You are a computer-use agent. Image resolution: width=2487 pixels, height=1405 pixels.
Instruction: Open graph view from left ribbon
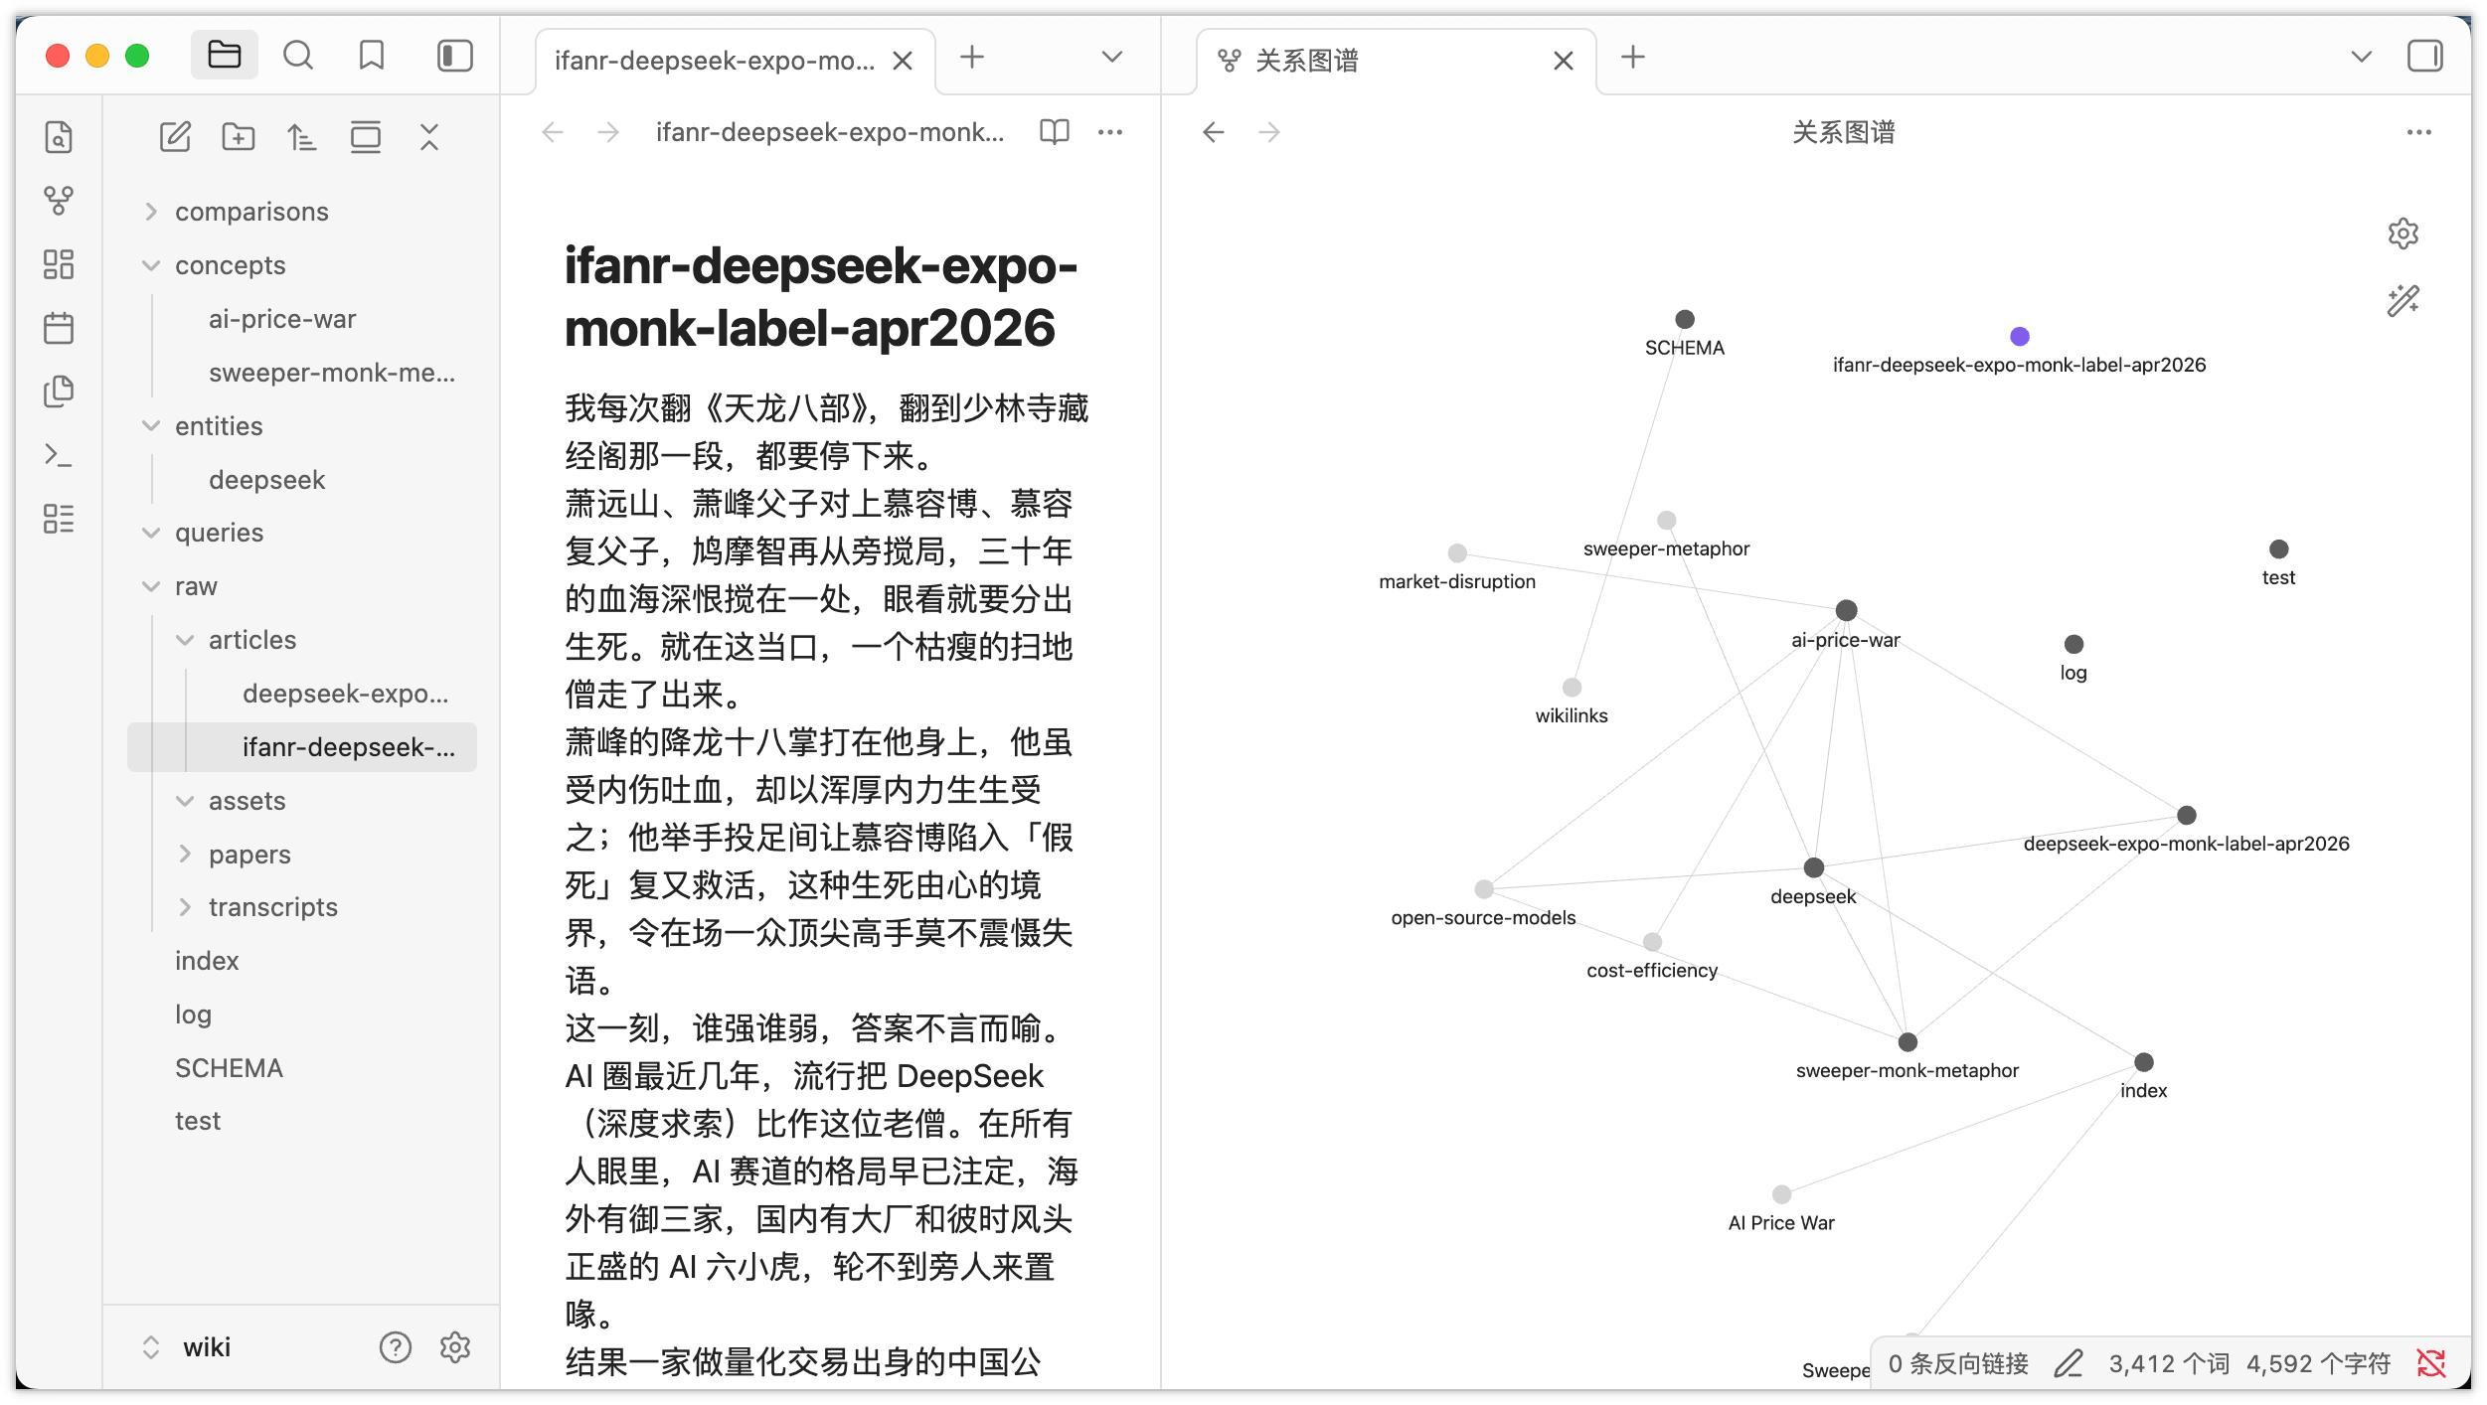(59, 201)
